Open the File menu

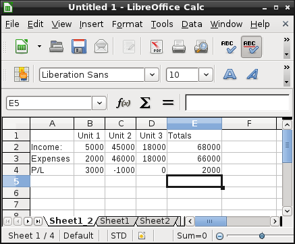[x=12, y=24]
